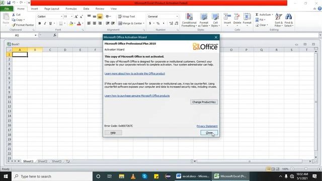322x181 pixels.
Task: Click the Top Align icon
Action: point(89,17)
